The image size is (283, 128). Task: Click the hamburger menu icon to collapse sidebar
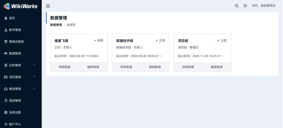(x=48, y=6)
